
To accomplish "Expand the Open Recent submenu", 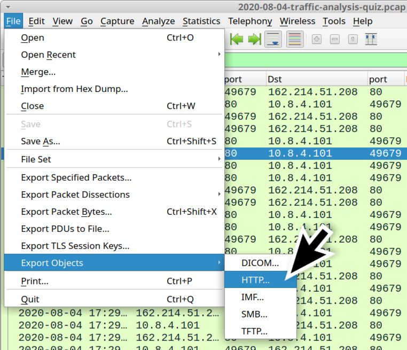I will pos(114,55).
